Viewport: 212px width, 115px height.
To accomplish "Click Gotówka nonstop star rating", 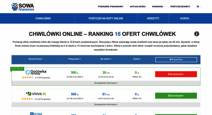I will click(x=28, y=77).
